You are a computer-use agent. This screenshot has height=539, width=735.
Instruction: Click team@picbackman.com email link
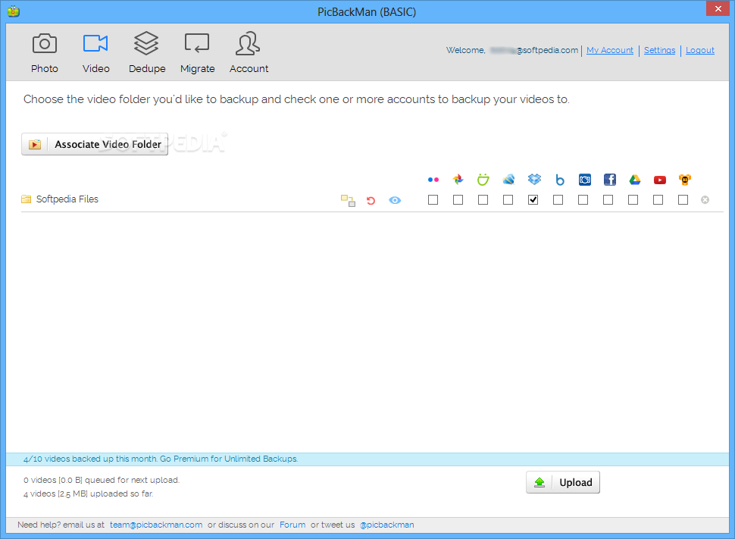click(156, 525)
